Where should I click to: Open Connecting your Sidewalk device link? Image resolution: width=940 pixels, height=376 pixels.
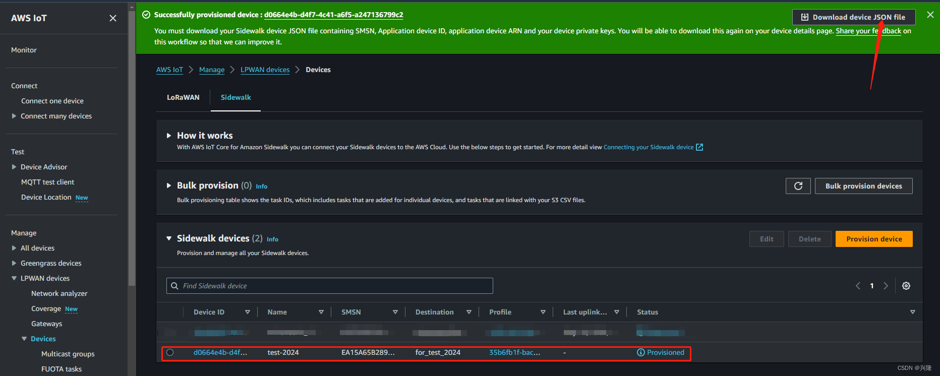coord(649,147)
